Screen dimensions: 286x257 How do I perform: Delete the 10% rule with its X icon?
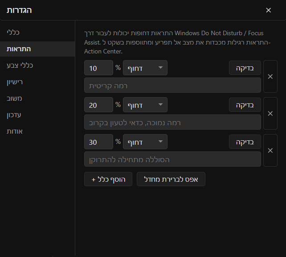coord(270,77)
